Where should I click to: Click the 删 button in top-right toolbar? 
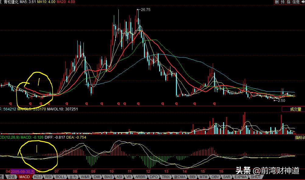point(276,2)
